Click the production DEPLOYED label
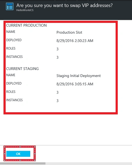The width and height of the screenshot is (132, 165). tap(14, 40)
